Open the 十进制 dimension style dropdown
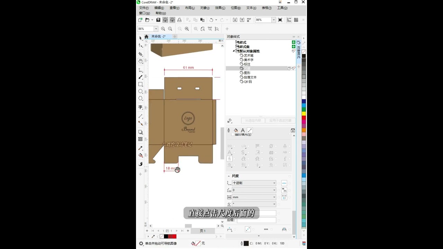 tap(254, 183)
